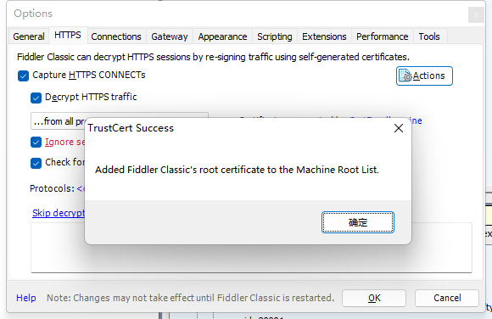Select the Extensions tab

[x=324, y=36]
